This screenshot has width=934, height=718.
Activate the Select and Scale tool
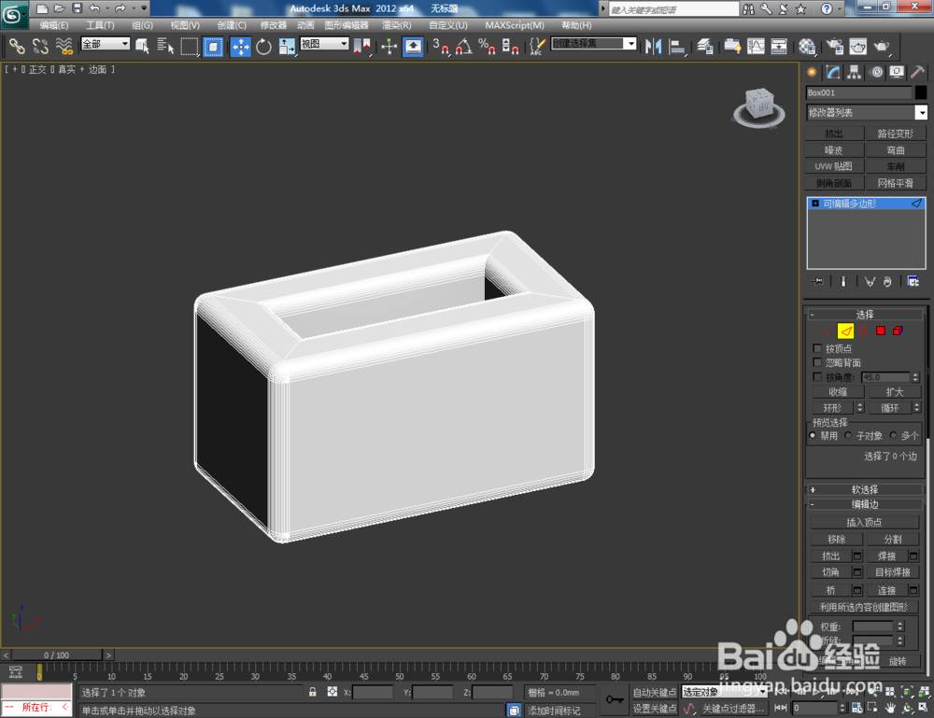click(x=287, y=46)
